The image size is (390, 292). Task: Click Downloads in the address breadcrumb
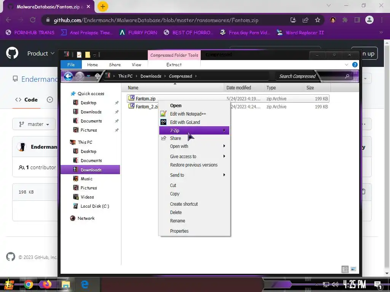pos(151,76)
